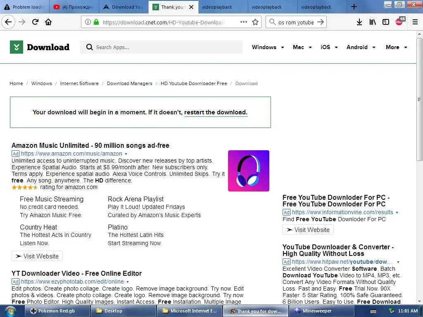Click the magnifier in Search Apps box

89,47
